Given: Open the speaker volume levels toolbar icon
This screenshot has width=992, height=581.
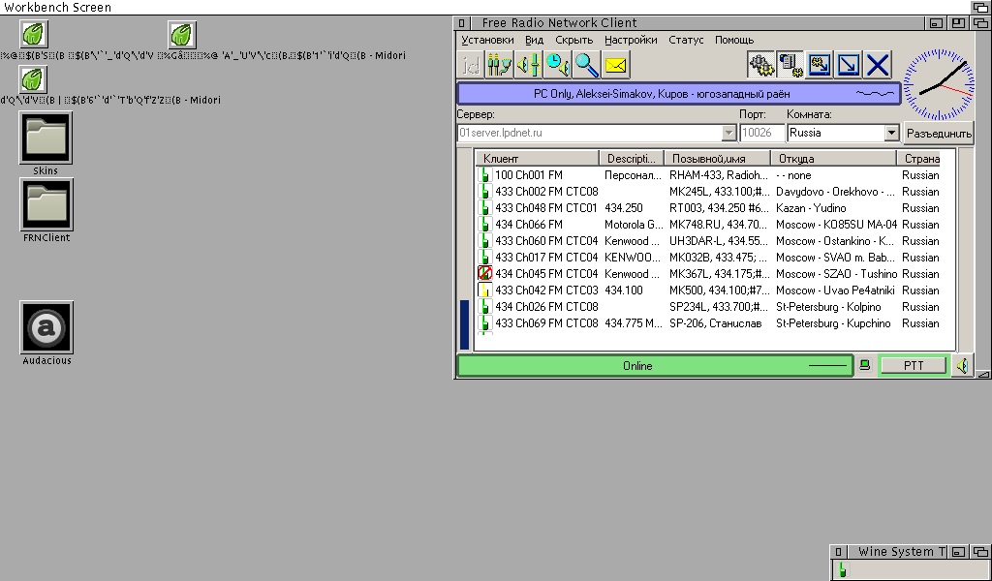Looking at the screenshot, I should [528, 65].
